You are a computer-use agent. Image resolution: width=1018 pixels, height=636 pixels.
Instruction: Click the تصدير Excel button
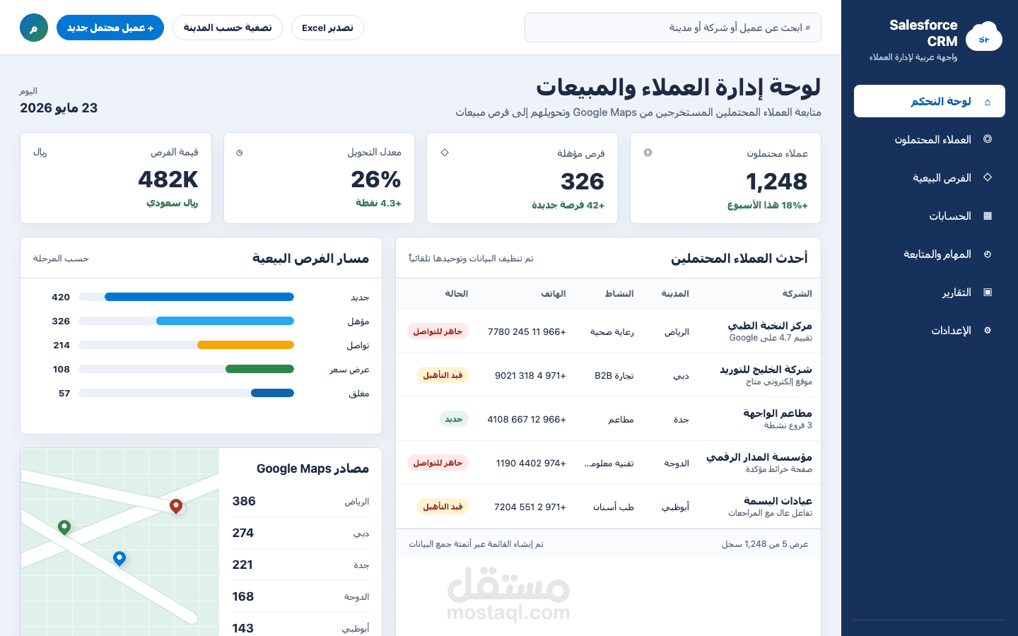[x=327, y=28]
